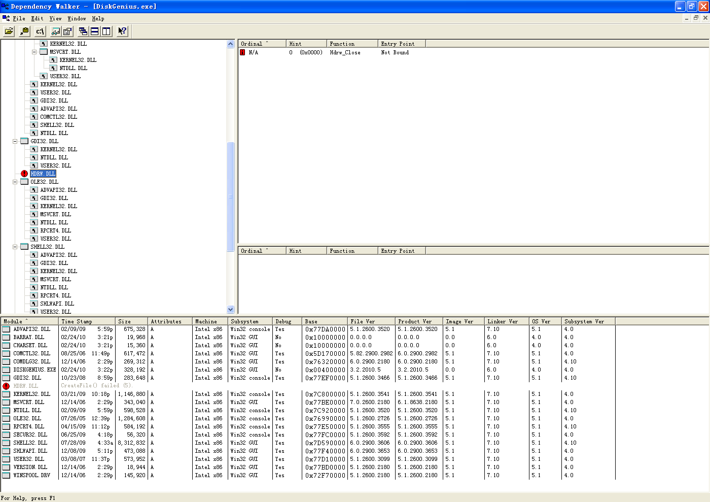Viewport: 710px width, 502px height.
Task: Collapse the SHELL32.DLL tree node
Action: pos(15,247)
